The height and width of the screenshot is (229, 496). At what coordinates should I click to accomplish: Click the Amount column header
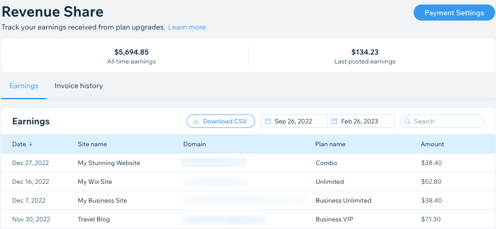[x=432, y=144]
